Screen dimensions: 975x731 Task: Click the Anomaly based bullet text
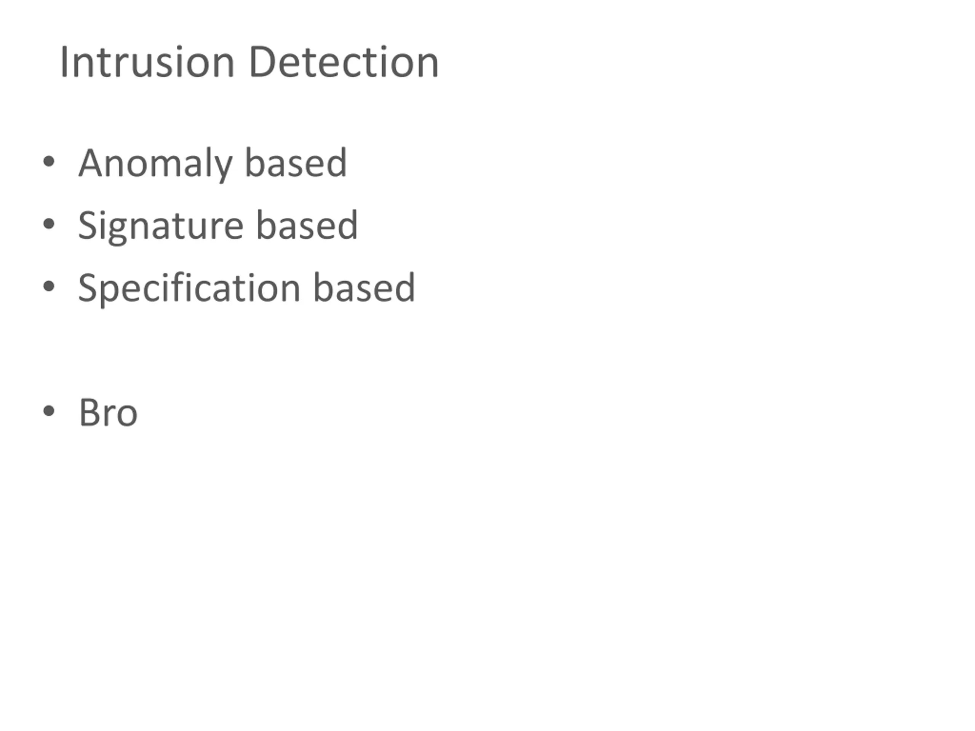click(x=213, y=163)
